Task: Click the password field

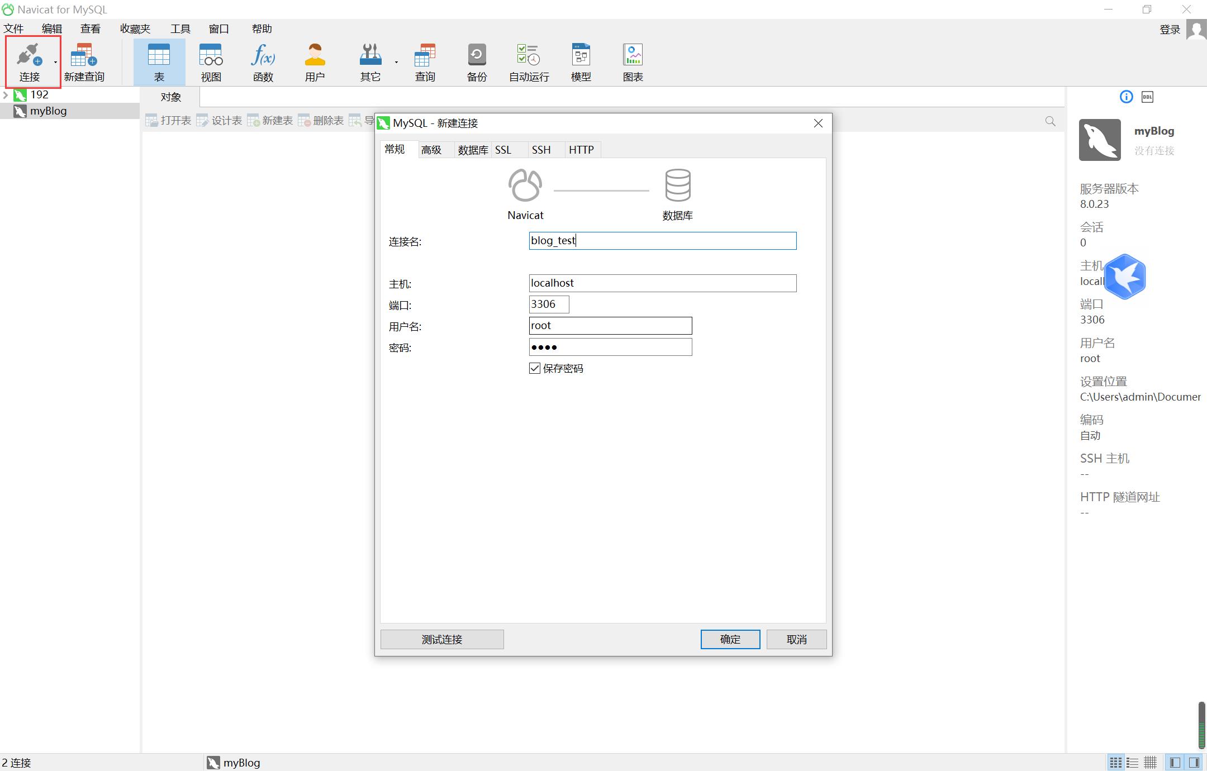Action: pos(610,347)
